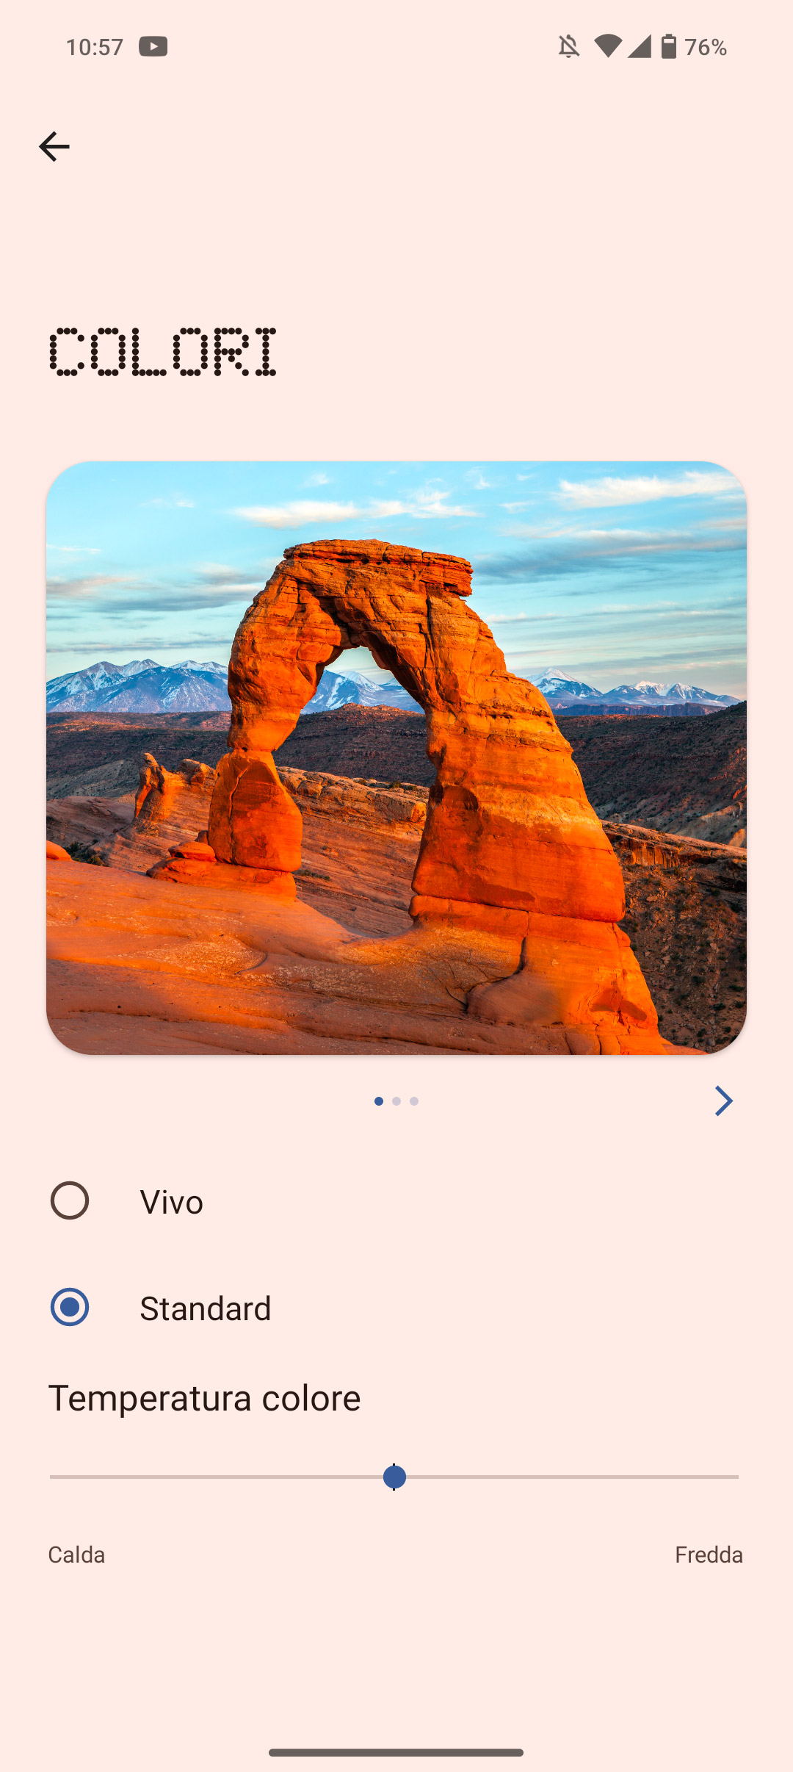Viewport: 793px width, 1772px height.
Task: Tap the bottom navigation gesture bar
Action: tap(396, 1752)
